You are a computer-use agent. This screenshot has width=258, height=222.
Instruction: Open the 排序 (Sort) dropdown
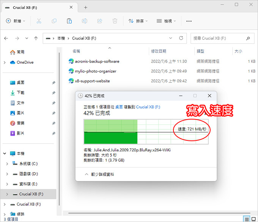pos(138,21)
